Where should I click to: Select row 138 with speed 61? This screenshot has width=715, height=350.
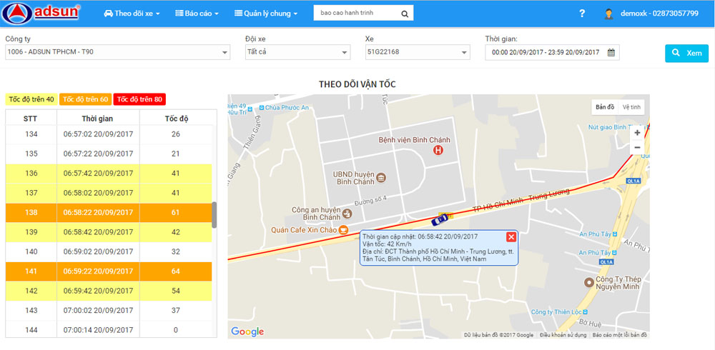109,212
